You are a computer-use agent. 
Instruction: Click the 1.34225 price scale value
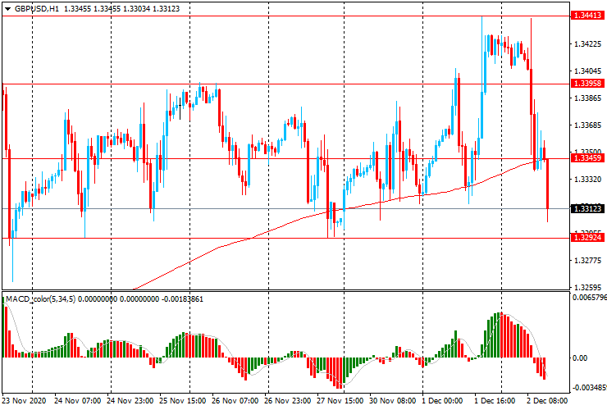(x=587, y=44)
